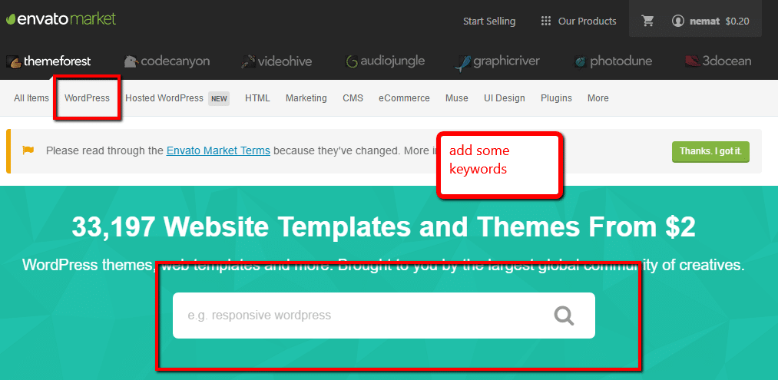Switch to the photodune marketplace
The image size is (778, 380).
(613, 61)
